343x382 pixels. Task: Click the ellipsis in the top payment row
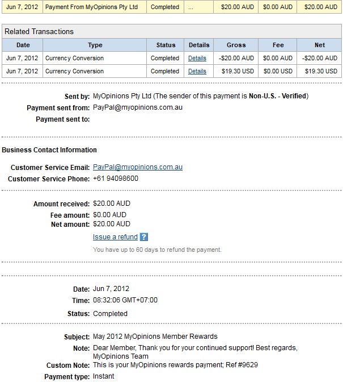[190, 7]
